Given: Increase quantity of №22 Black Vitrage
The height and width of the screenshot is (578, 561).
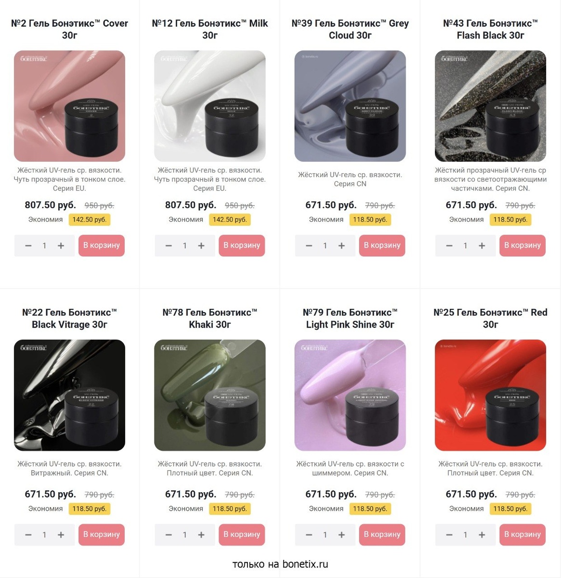Looking at the screenshot, I should tap(61, 535).
